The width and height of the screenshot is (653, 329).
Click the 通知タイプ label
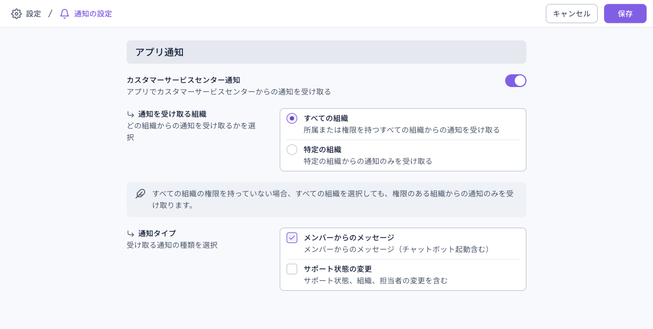click(157, 233)
